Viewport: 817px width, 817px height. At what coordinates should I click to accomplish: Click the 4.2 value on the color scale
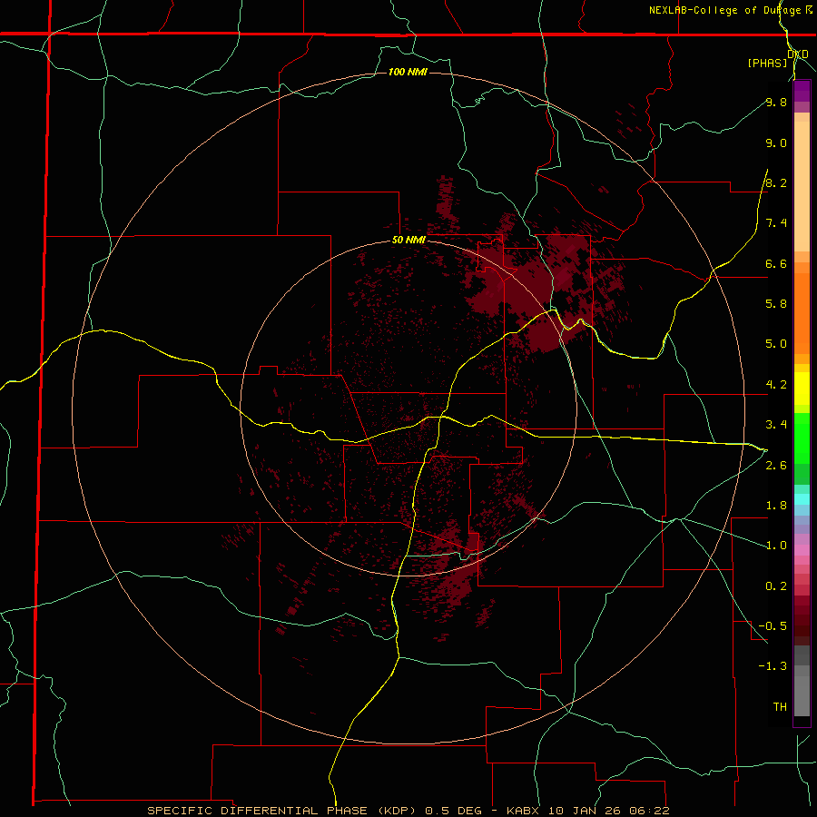point(776,385)
